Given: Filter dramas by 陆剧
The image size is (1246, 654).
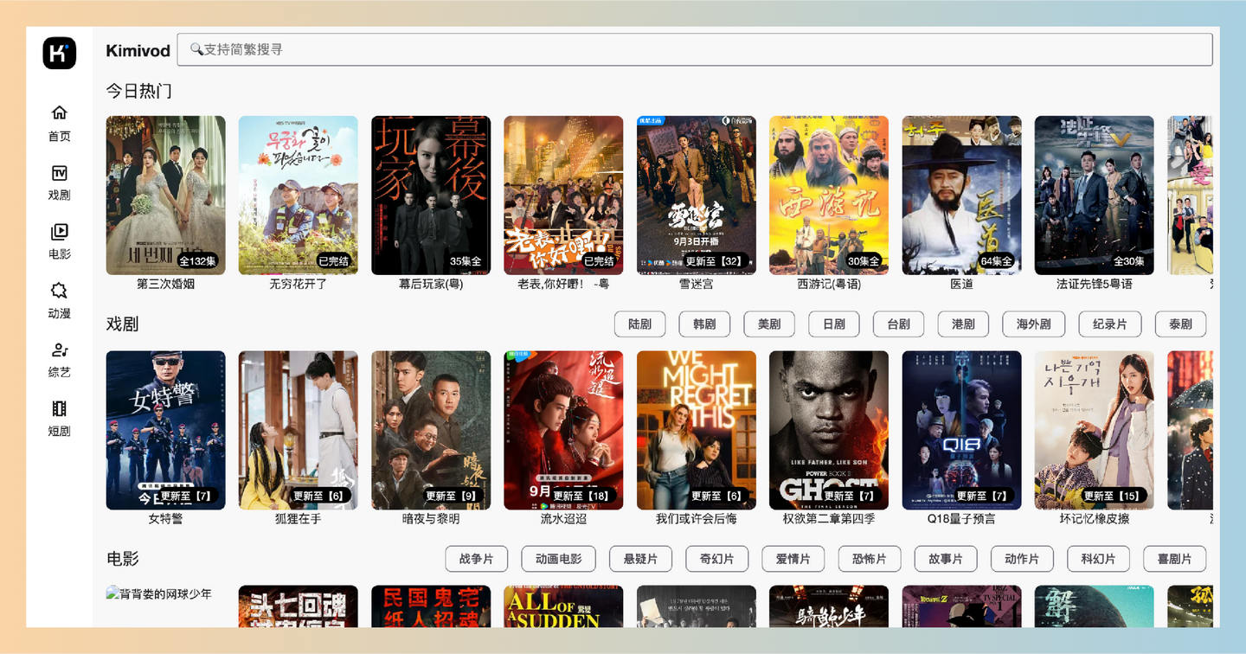Looking at the screenshot, I should [640, 324].
